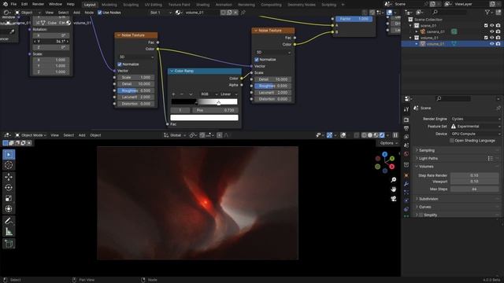Switch to the Shading workspace tab

[203, 5]
